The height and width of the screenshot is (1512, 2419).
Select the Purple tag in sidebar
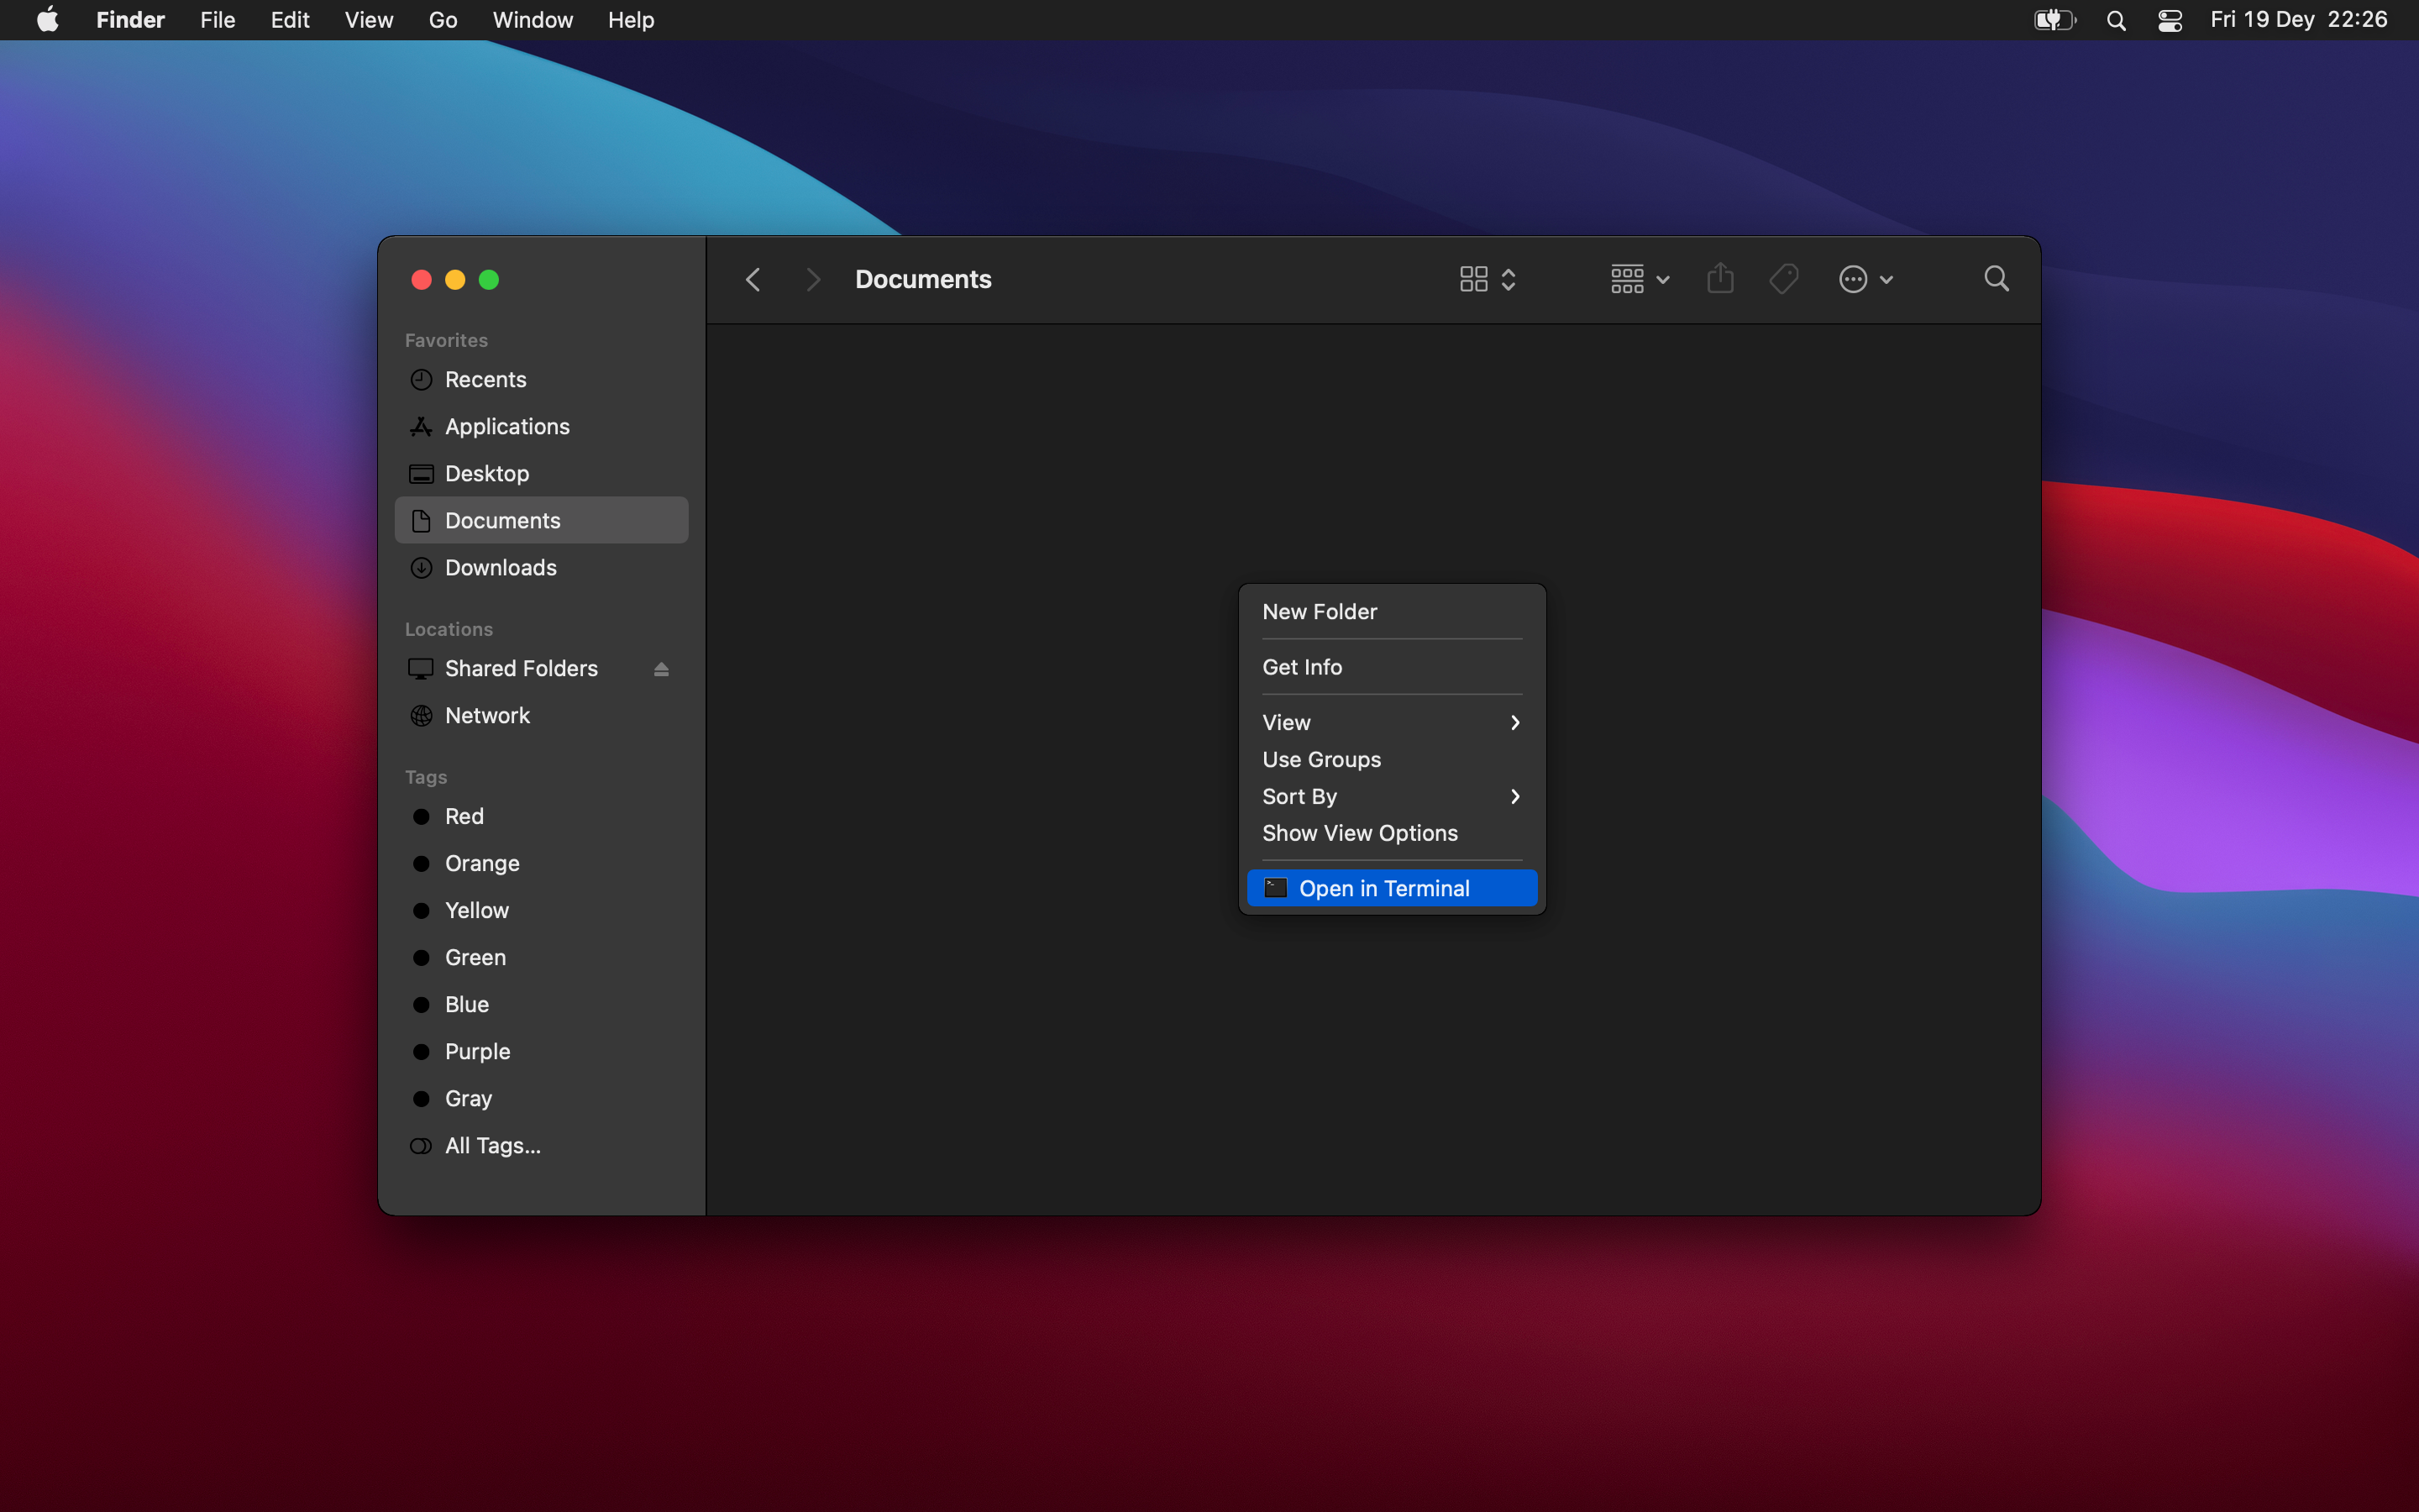pyautogui.click(x=477, y=1051)
